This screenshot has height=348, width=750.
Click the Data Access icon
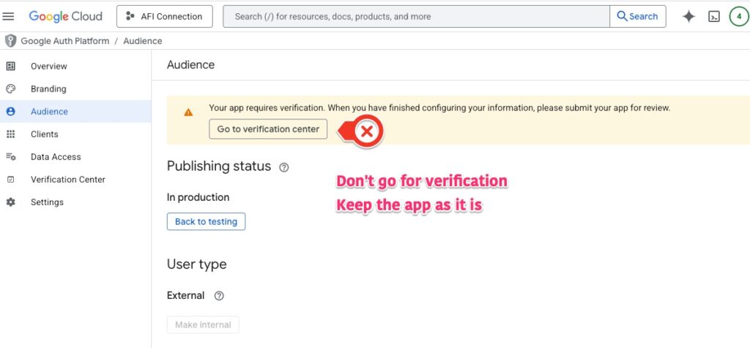10,157
